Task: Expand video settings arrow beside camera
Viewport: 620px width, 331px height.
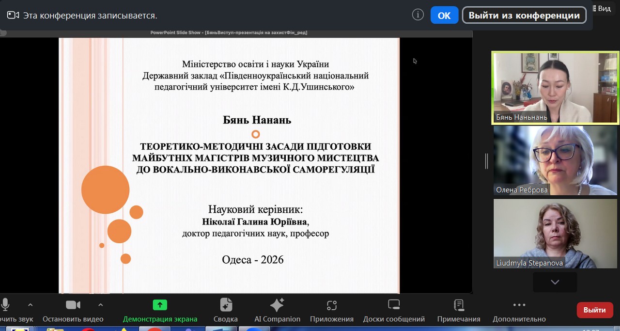Action: [x=101, y=305]
